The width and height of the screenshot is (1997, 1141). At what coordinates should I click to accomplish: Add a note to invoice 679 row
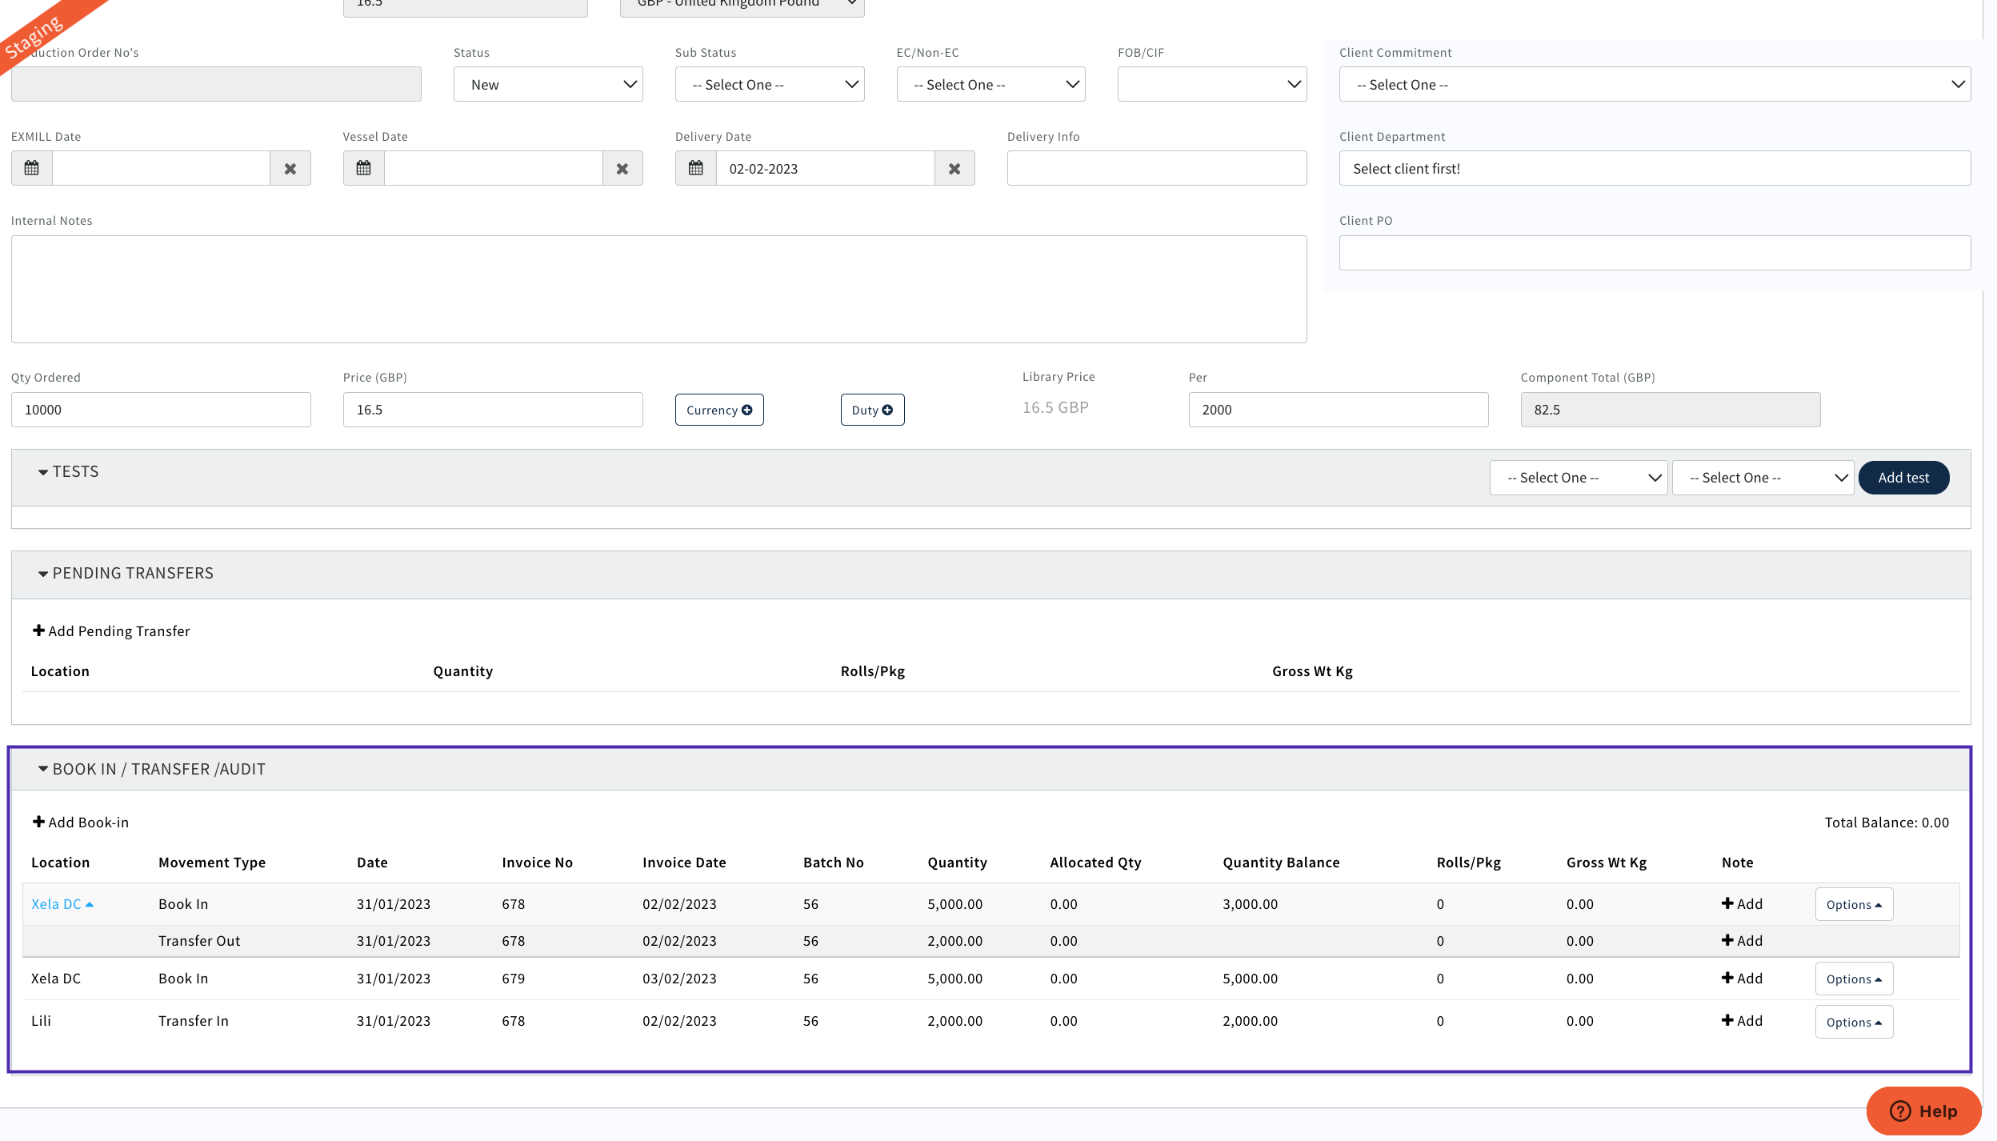pyautogui.click(x=1742, y=979)
